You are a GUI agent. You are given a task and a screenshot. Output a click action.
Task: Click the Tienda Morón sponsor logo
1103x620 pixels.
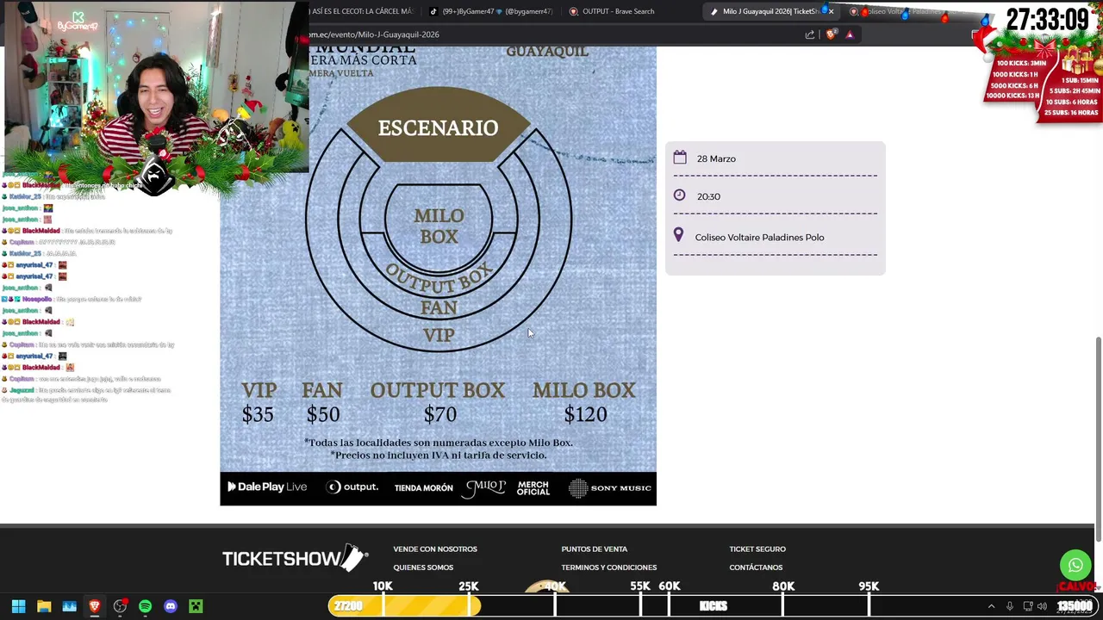[x=423, y=487]
